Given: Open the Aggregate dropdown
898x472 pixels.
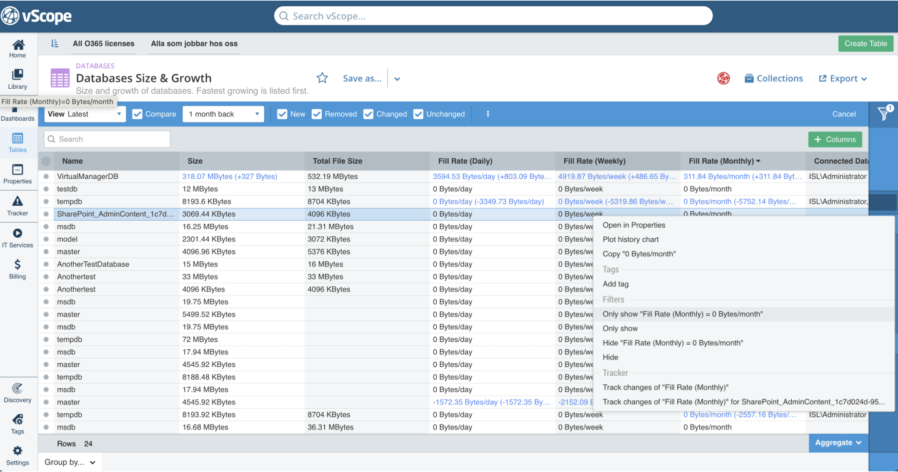Looking at the screenshot, I should (838, 443).
